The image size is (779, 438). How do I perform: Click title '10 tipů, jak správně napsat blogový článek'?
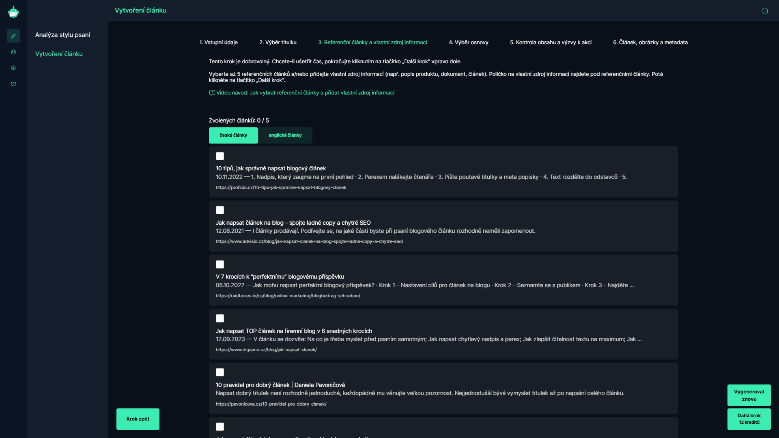pyautogui.click(x=271, y=169)
